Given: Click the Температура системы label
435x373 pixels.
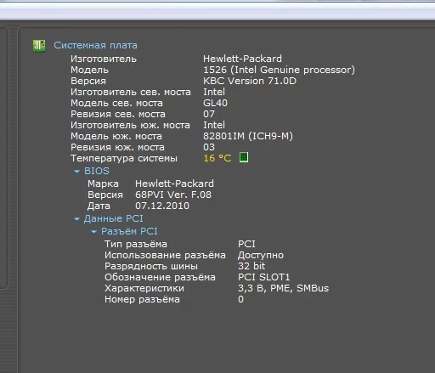Looking at the screenshot, I should [x=124, y=158].
